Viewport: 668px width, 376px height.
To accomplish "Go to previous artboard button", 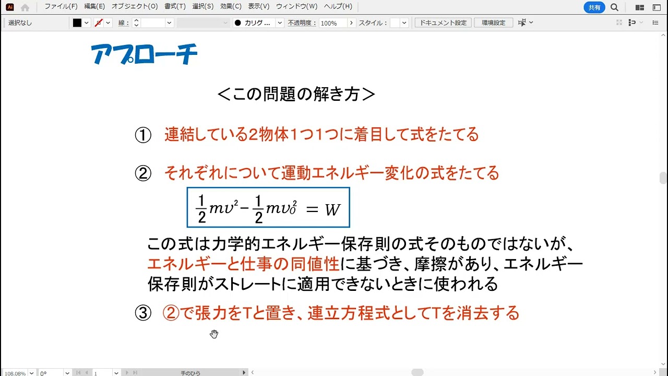I will (87, 373).
